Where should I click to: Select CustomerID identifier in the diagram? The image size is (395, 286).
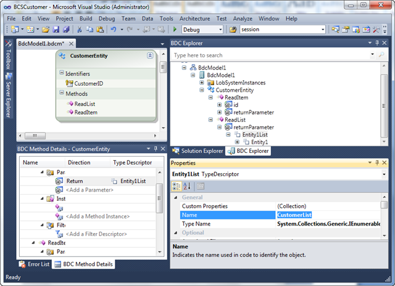(88, 83)
